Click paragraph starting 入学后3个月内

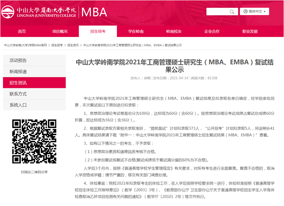click(174, 172)
